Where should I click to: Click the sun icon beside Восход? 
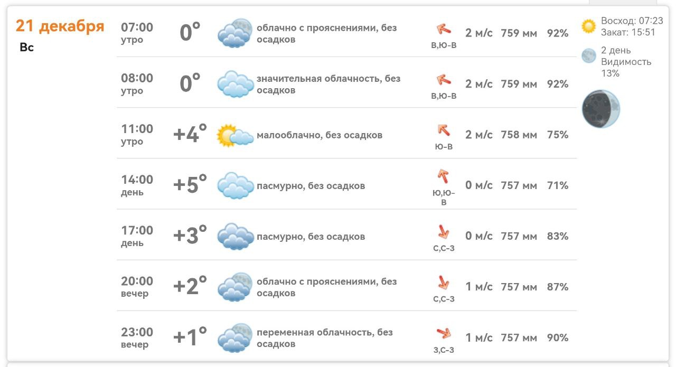tap(588, 26)
